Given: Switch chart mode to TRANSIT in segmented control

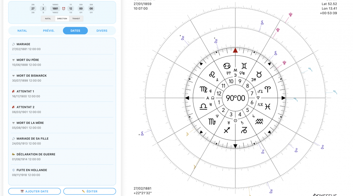Looking at the screenshot, I should click(x=76, y=19).
